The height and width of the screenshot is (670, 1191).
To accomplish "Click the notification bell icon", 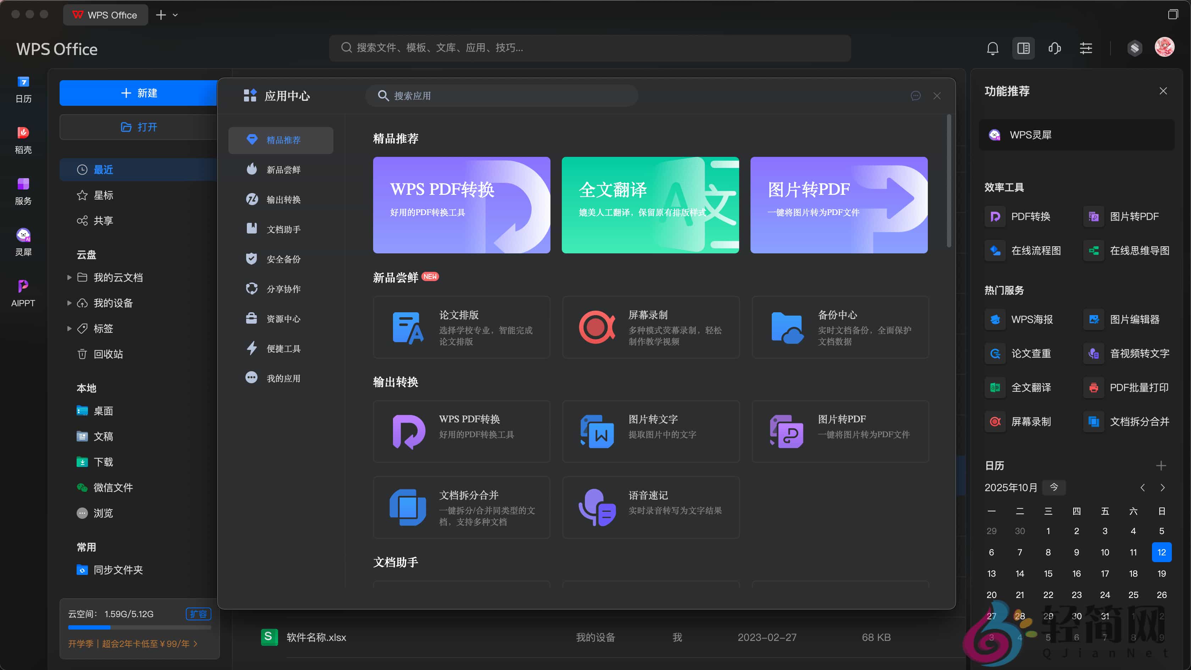I will (993, 48).
